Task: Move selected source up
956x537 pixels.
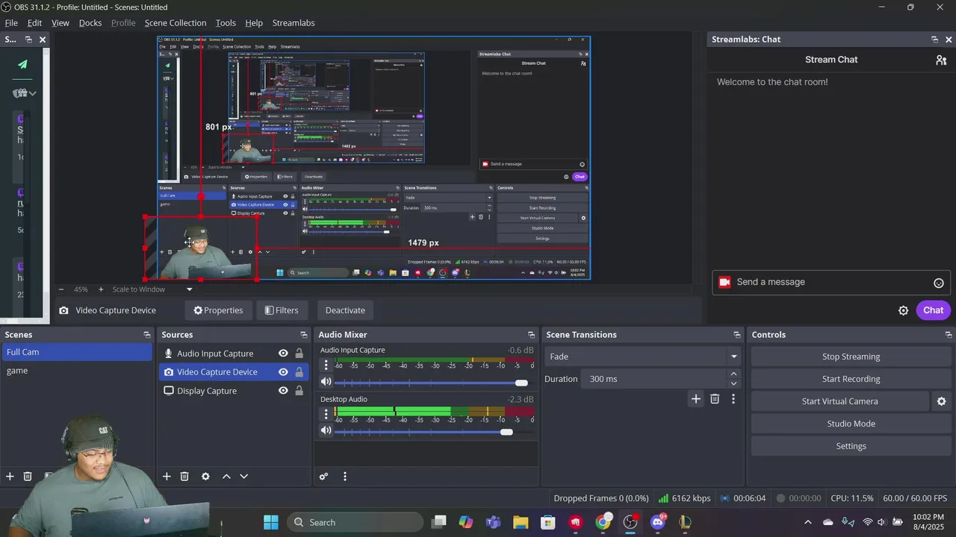Action: pos(226,477)
